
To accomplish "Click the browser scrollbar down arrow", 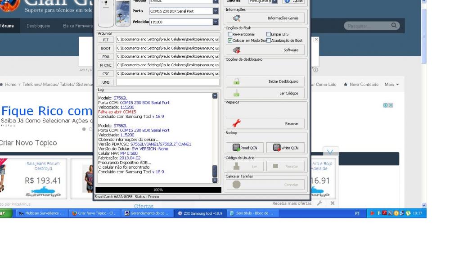I will click(x=424, y=205).
